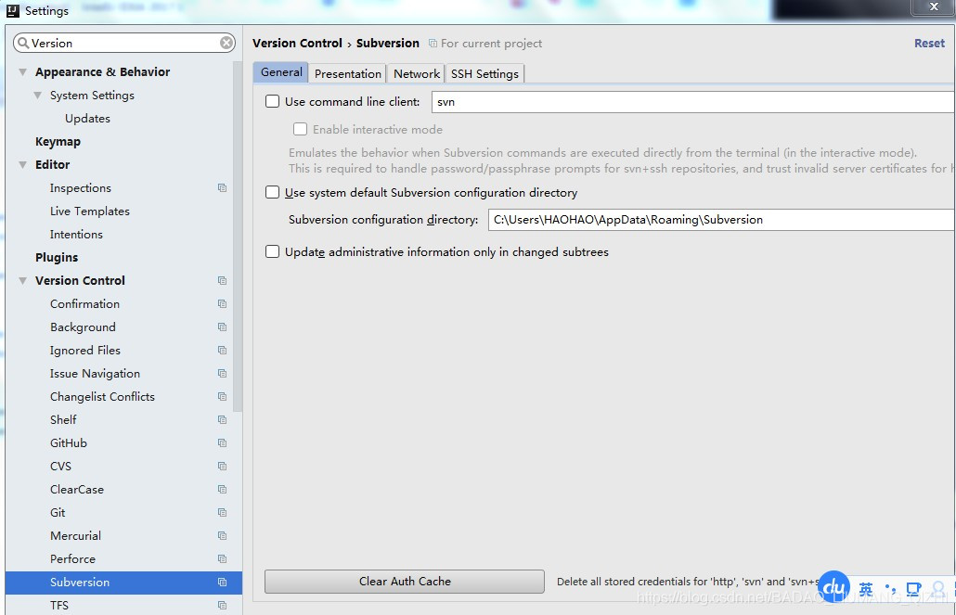Image resolution: width=956 pixels, height=615 pixels.
Task: Click the svn command line client input field
Action: 650,101
